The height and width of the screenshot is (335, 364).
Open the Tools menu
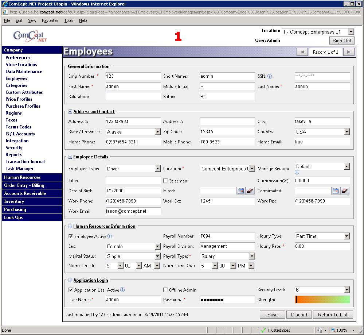[x=69, y=20]
